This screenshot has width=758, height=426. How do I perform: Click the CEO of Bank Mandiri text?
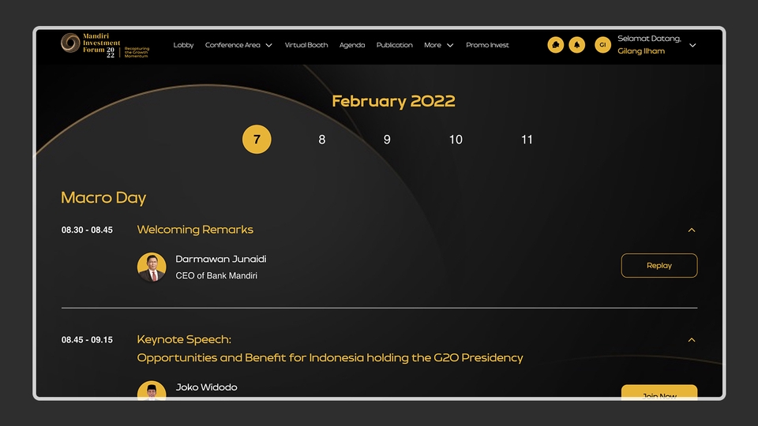tap(216, 276)
